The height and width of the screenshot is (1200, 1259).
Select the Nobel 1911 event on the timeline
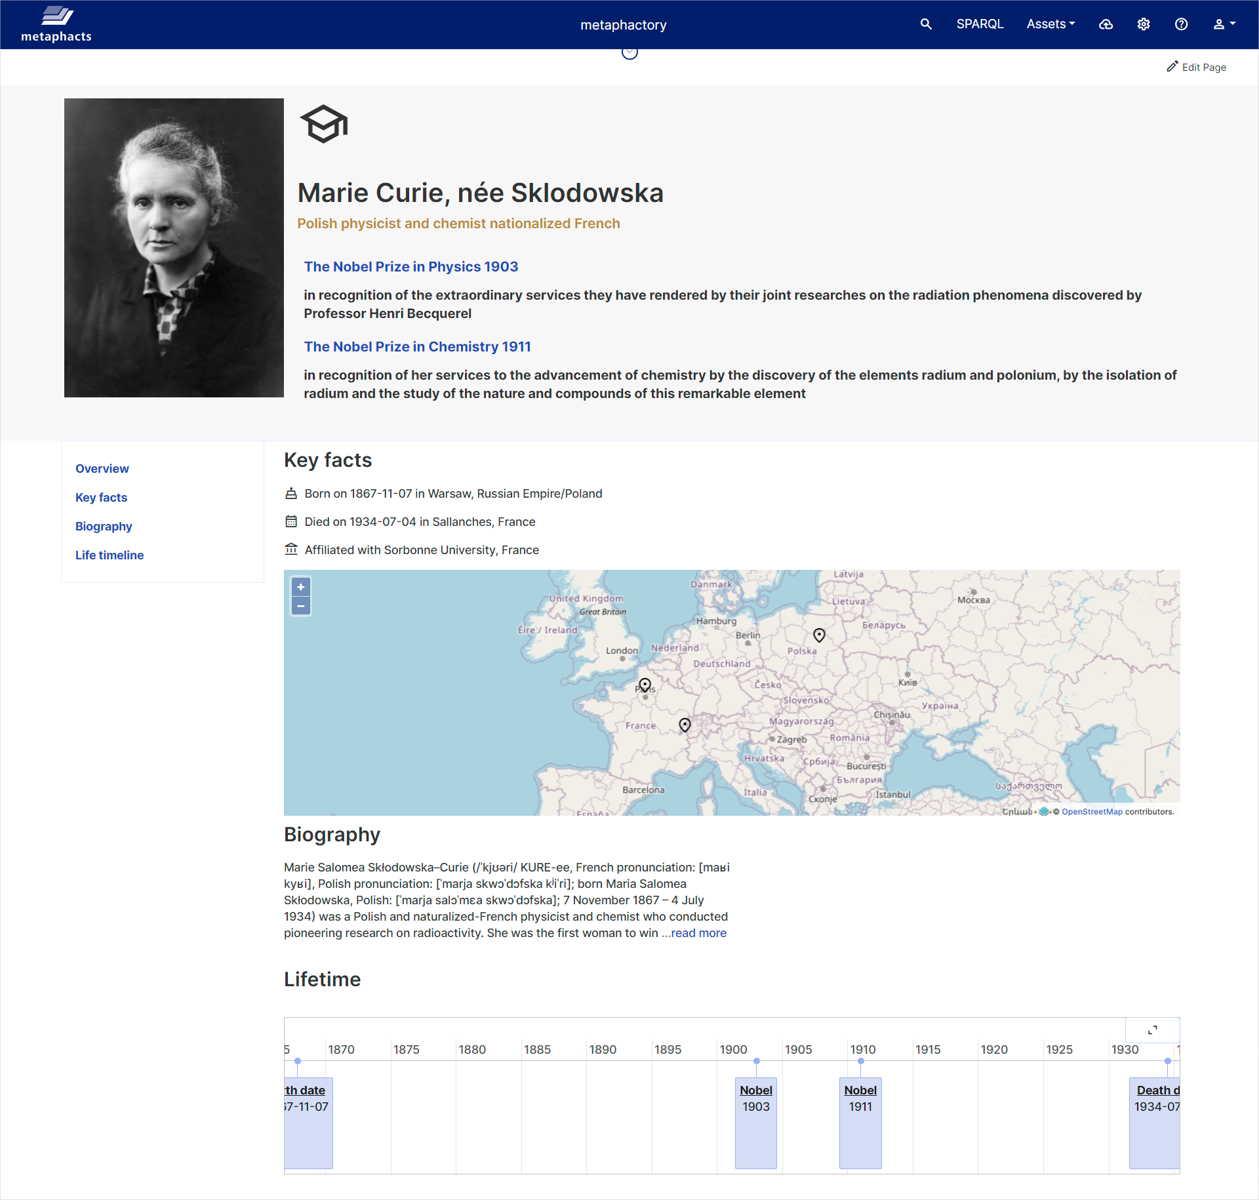point(860,1090)
